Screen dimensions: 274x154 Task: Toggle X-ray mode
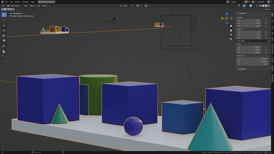coord(257,6)
